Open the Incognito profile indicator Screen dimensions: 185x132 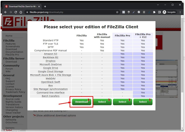169,12
